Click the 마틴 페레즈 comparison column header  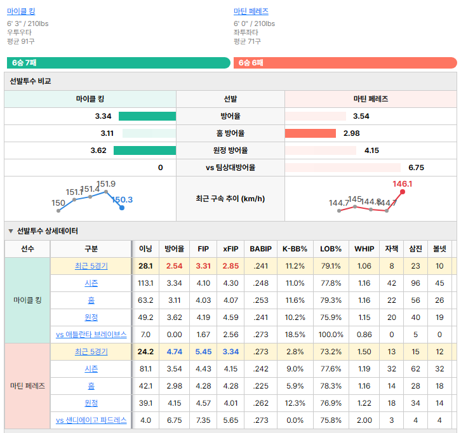point(370,99)
